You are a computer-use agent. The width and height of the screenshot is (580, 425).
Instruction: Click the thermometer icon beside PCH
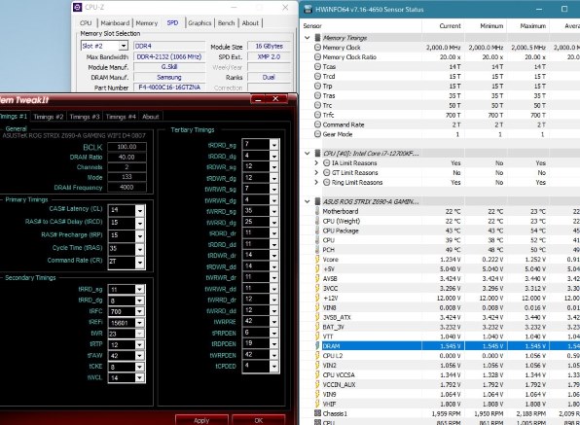317,249
